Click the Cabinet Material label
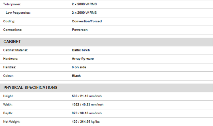This screenshot has width=213, height=126. pyautogui.click(x=16, y=50)
